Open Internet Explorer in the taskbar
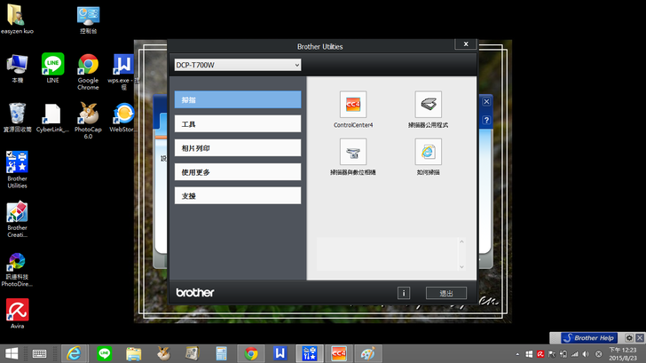The height and width of the screenshot is (363, 646). tap(74, 353)
